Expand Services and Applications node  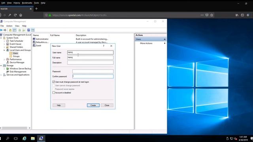coord(1,75)
